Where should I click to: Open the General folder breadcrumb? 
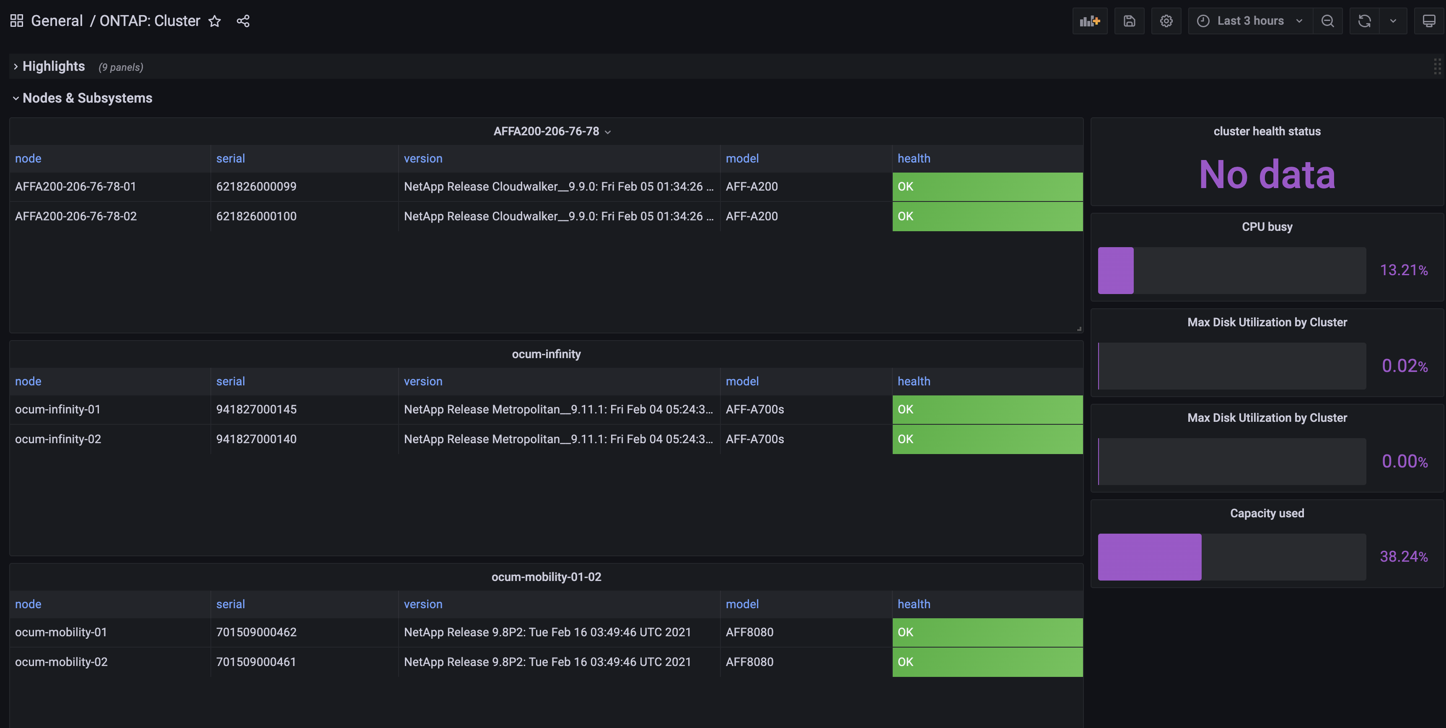point(56,20)
